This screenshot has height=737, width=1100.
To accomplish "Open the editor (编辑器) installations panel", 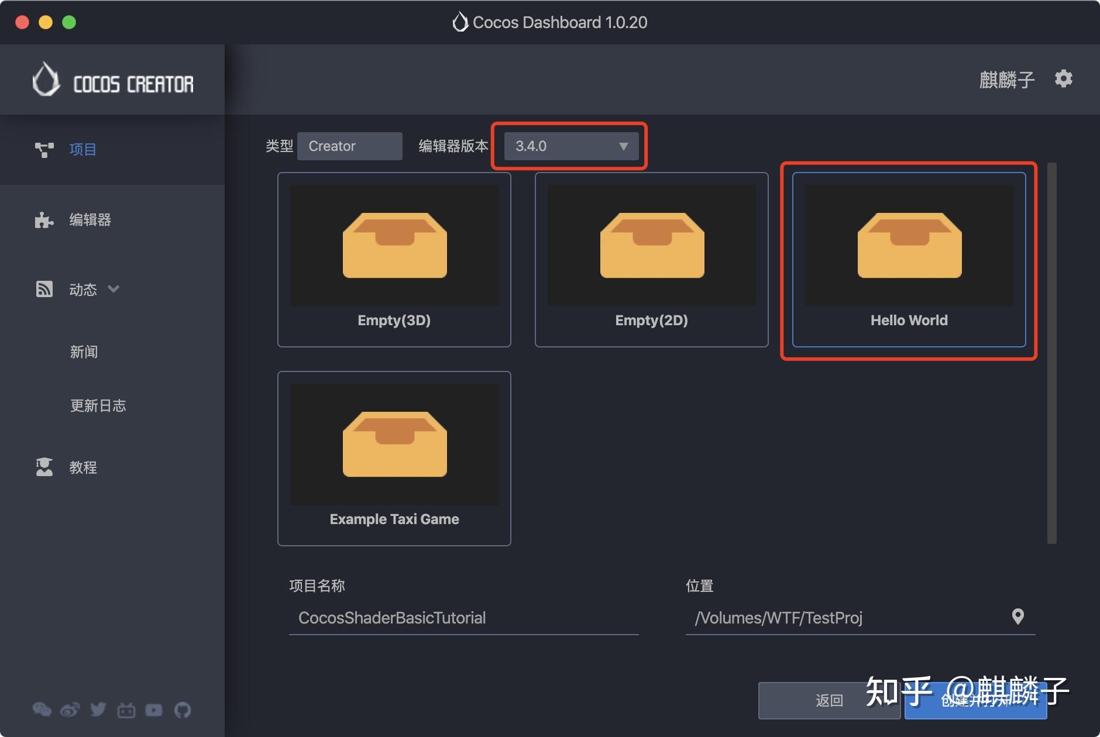I will click(x=89, y=220).
